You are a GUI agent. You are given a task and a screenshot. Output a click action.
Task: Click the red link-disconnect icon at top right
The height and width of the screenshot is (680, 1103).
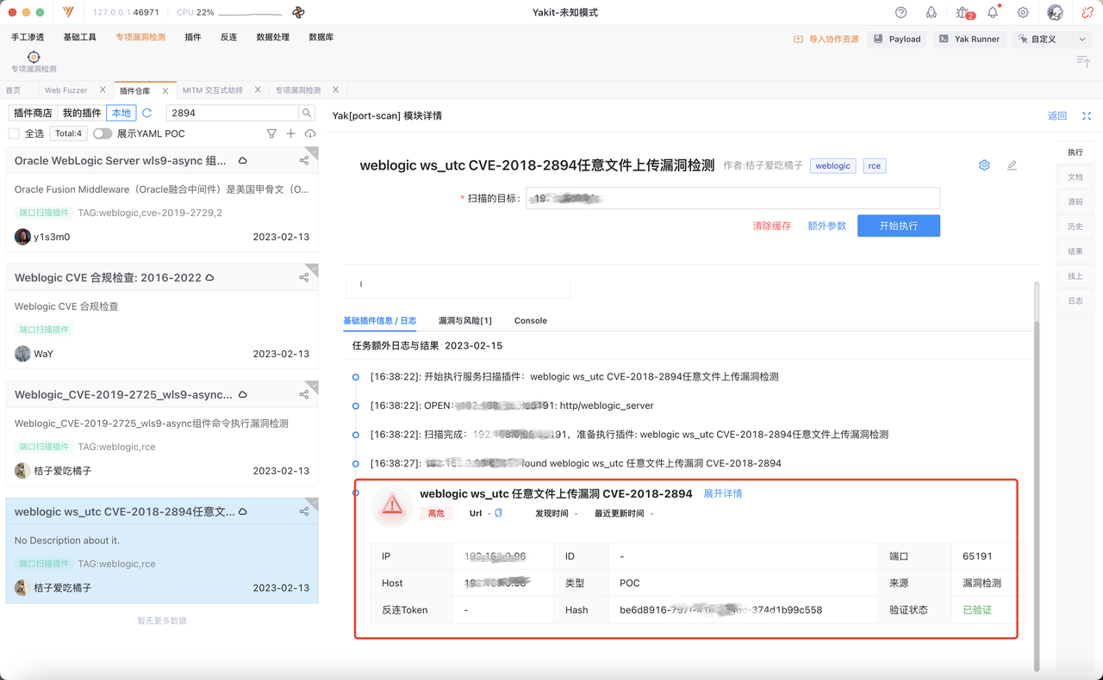point(1087,13)
